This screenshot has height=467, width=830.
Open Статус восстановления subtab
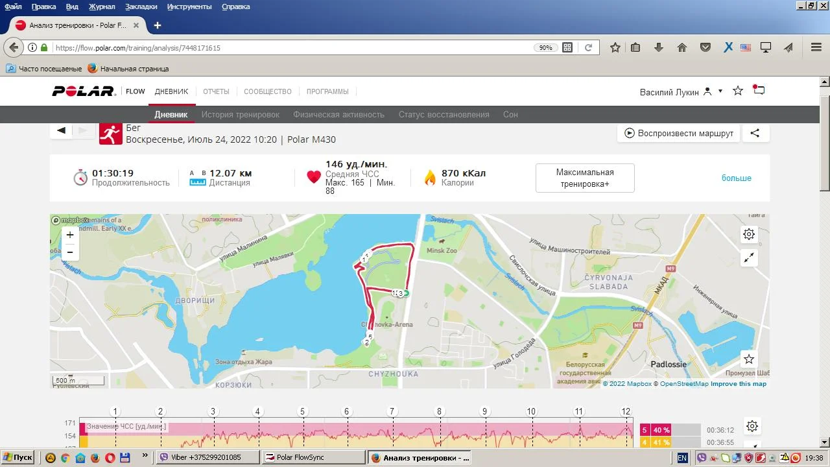(444, 114)
